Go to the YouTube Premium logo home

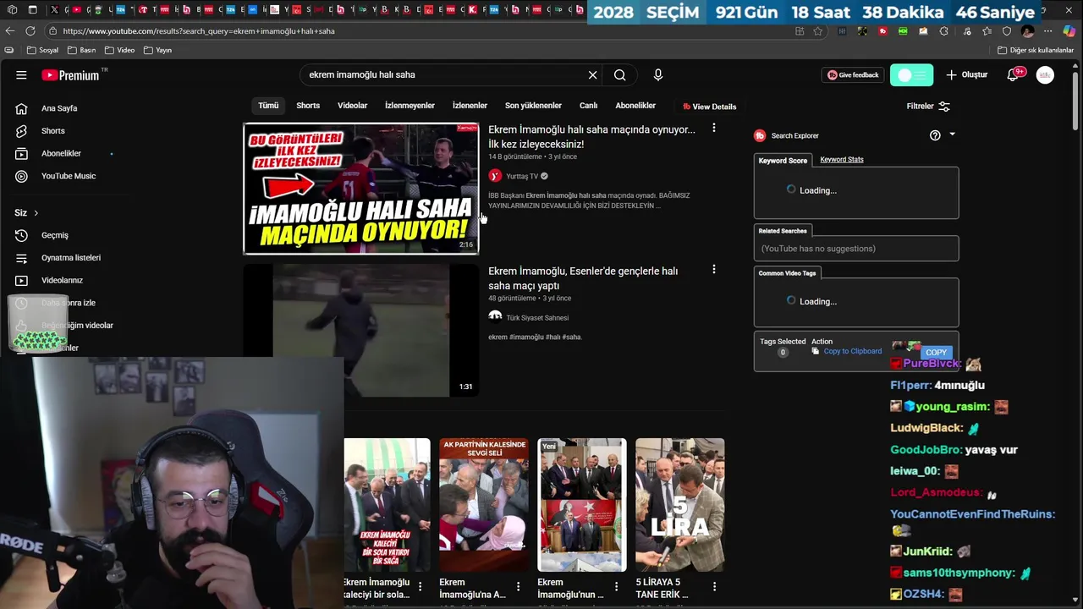pyautogui.click(x=71, y=75)
